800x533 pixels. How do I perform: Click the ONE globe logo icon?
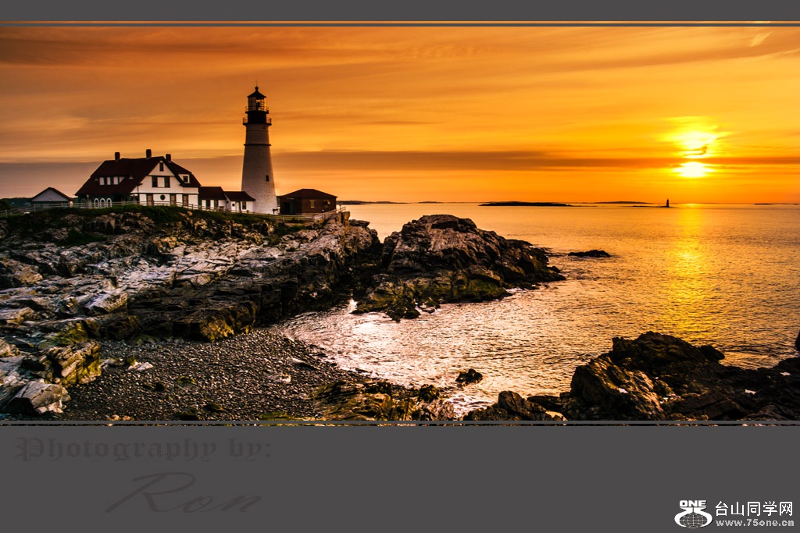(692, 514)
